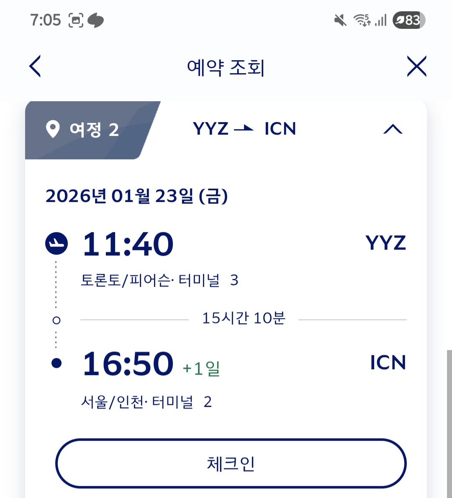Tap the 15시간 10분 duration label

point(244,319)
